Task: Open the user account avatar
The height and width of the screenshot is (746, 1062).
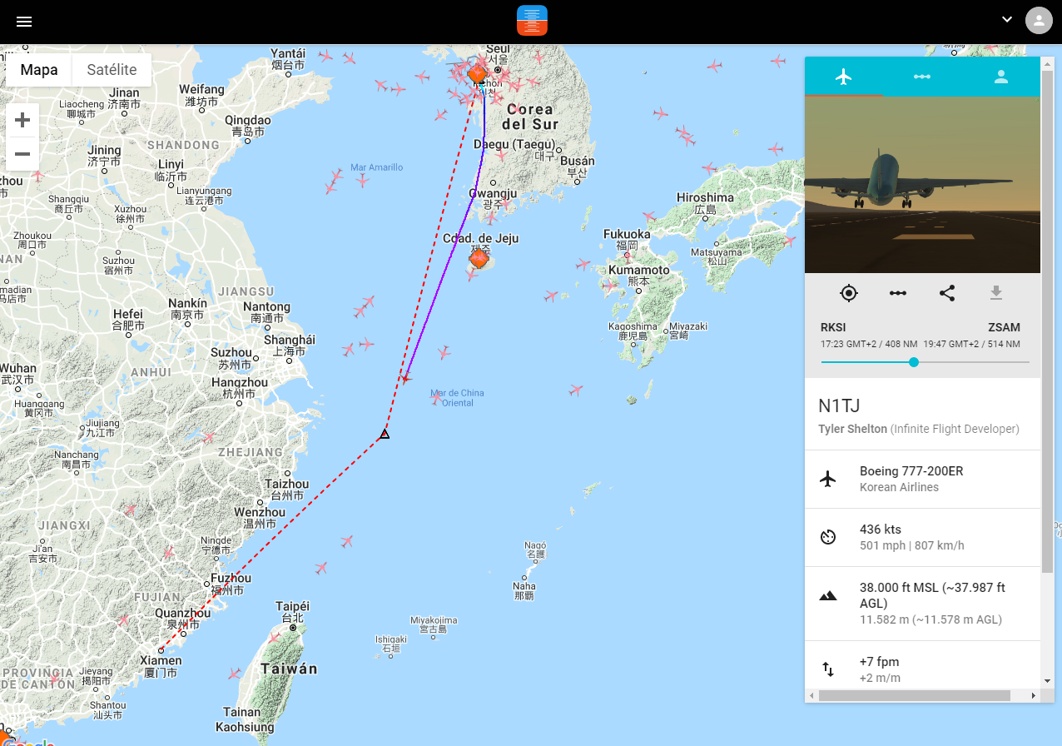Action: [x=1039, y=21]
